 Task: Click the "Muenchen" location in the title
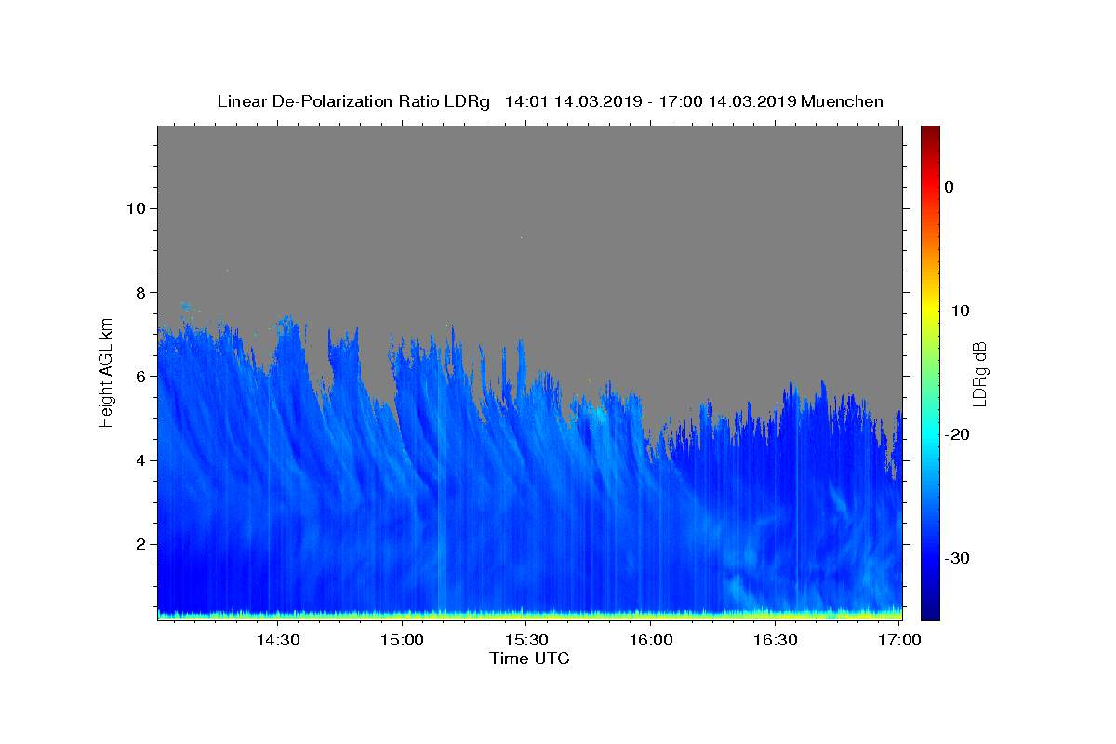click(842, 101)
